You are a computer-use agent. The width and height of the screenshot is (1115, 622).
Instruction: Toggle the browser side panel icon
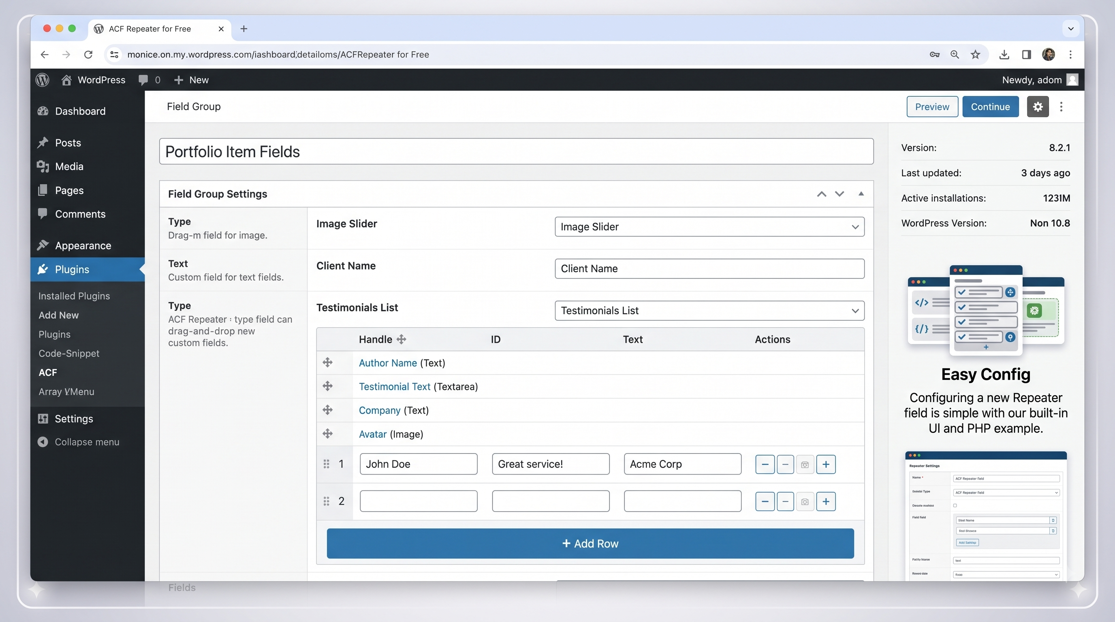click(x=1026, y=55)
